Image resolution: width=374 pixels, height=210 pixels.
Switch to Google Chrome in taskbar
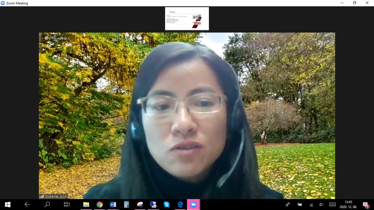99,205
